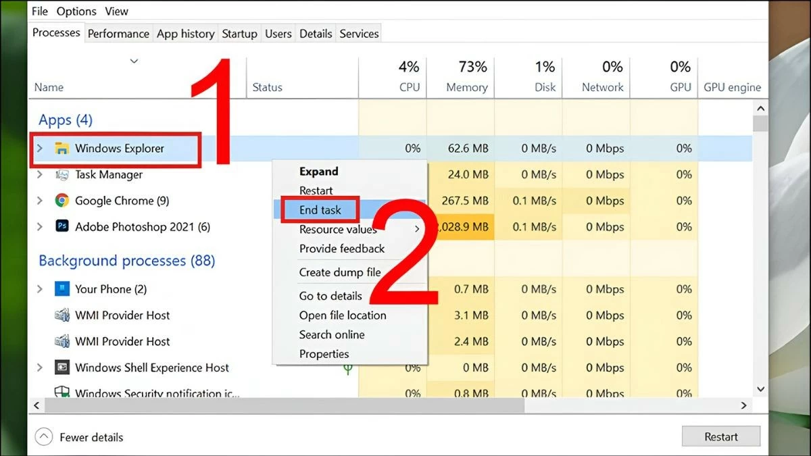Switch to the Performance tab
Screen dimensions: 811x456
118,34
